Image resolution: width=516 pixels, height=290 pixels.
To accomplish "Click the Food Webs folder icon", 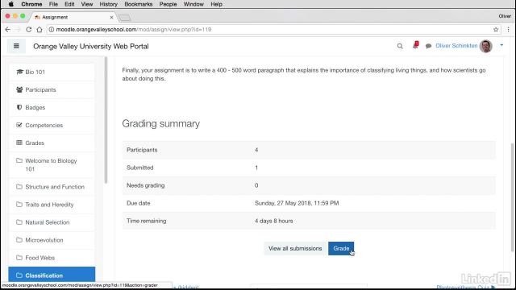I will coord(19,258).
